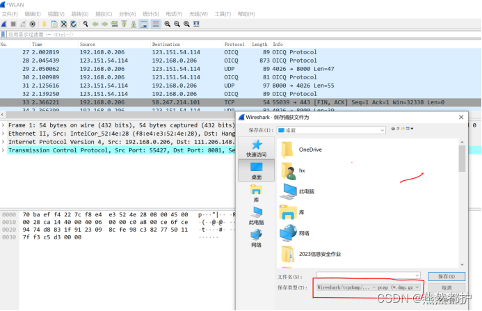Zoom out of the packet text
Screen dimensions: 482x311
pyautogui.click(x=177, y=24)
